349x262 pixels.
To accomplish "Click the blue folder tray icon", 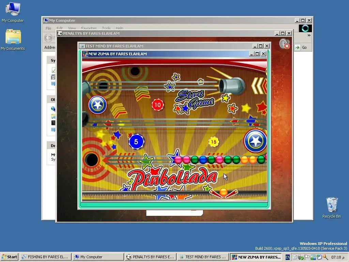I will [x=319, y=257].
